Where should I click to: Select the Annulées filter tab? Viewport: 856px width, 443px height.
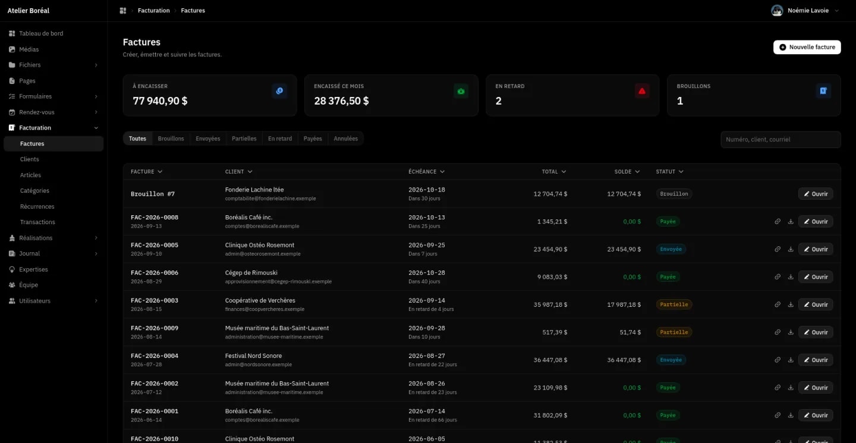click(346, 139)
